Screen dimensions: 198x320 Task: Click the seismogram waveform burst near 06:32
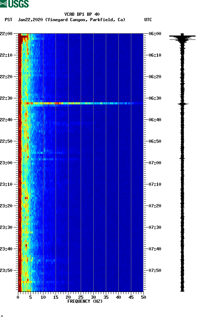tap(183, 104)
